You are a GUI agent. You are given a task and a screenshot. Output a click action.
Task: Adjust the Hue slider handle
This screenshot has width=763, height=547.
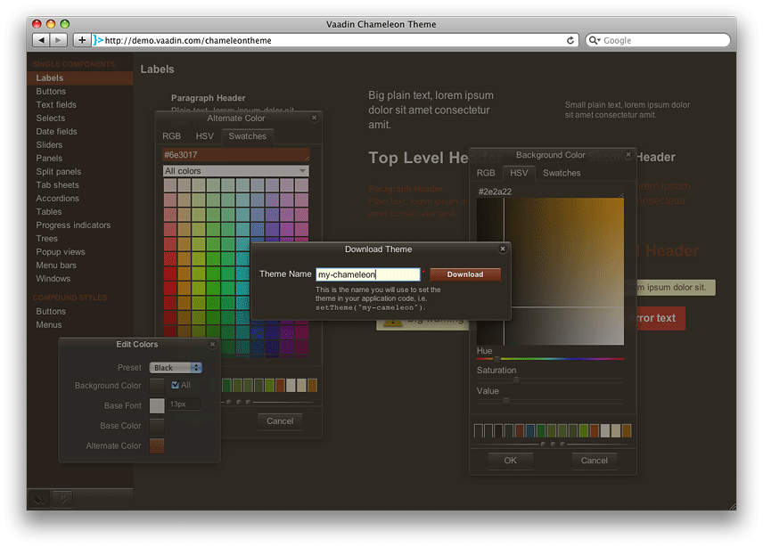[x=496, y=359]
